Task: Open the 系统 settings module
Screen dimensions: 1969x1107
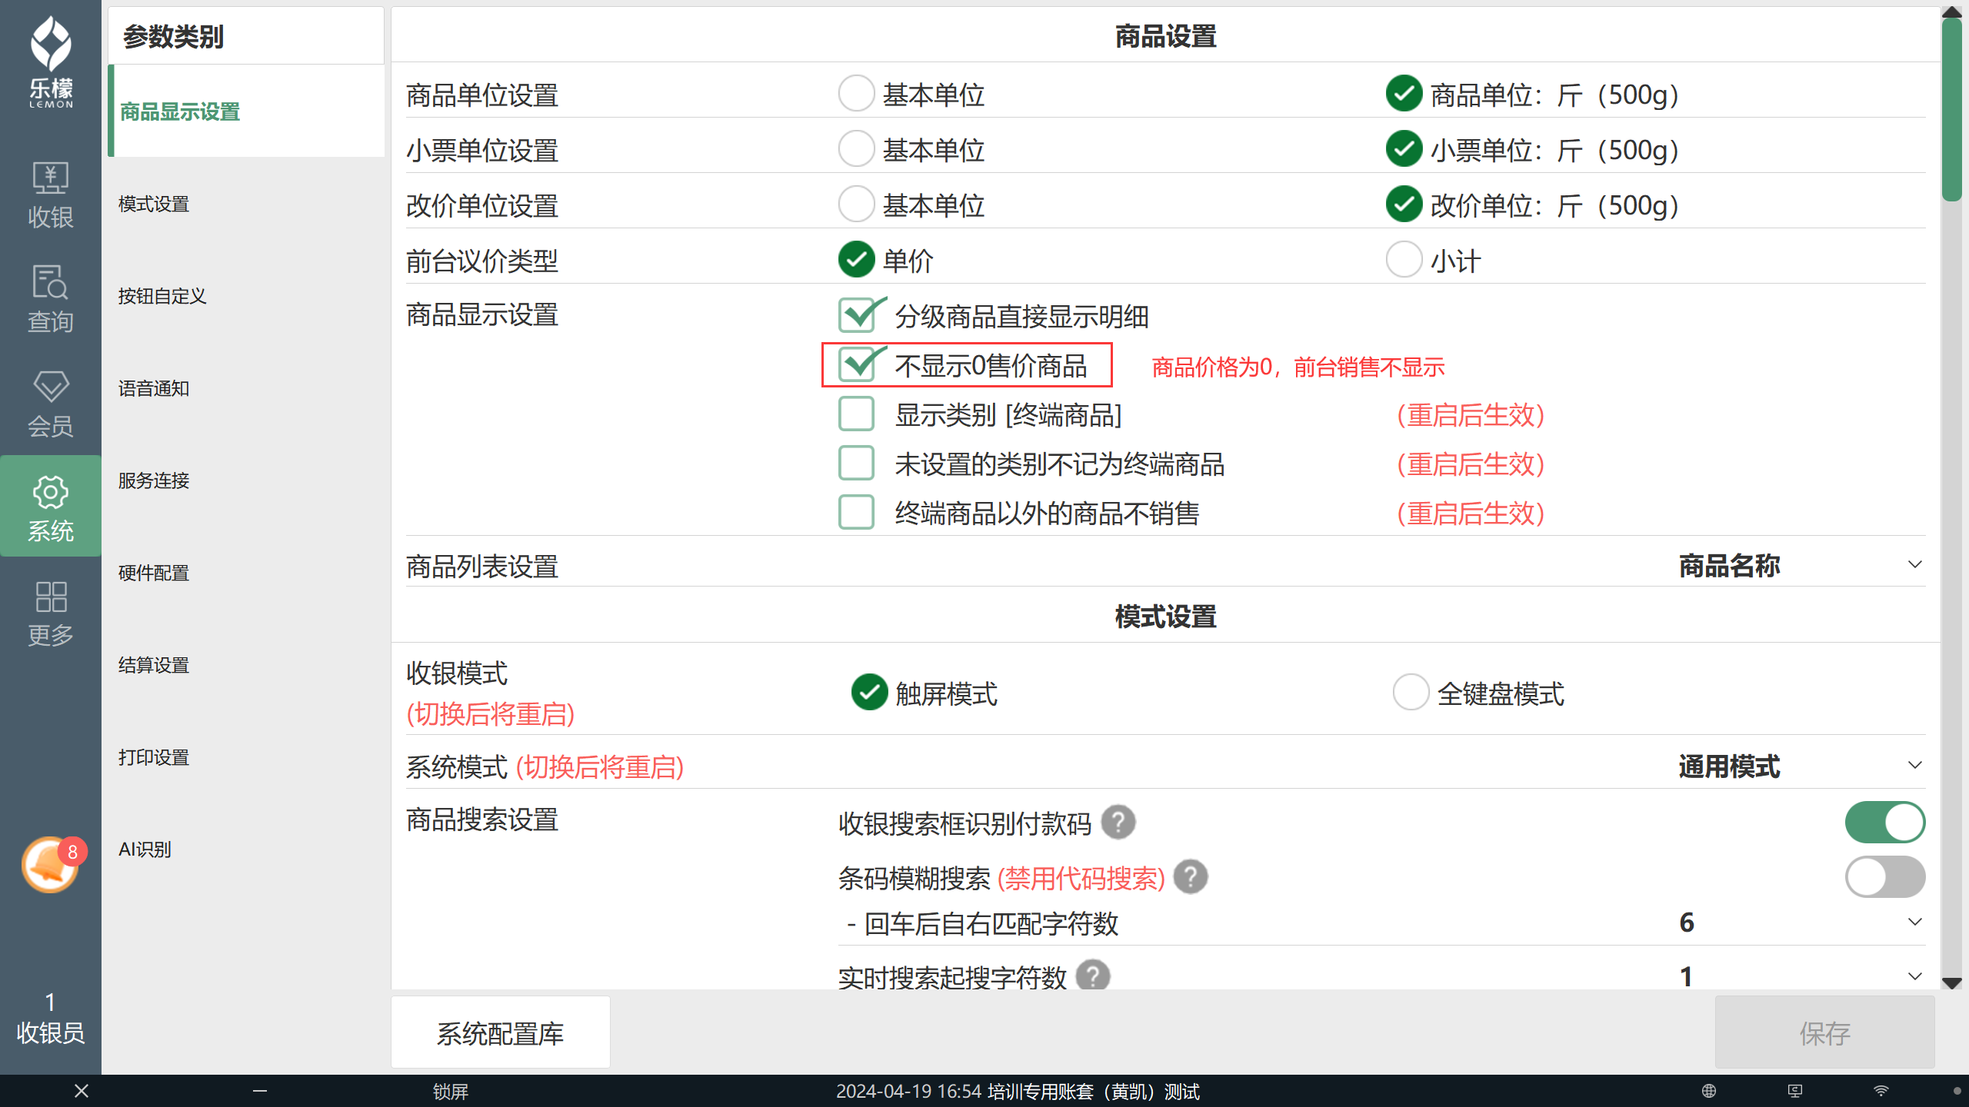Action: coord(51,507)
